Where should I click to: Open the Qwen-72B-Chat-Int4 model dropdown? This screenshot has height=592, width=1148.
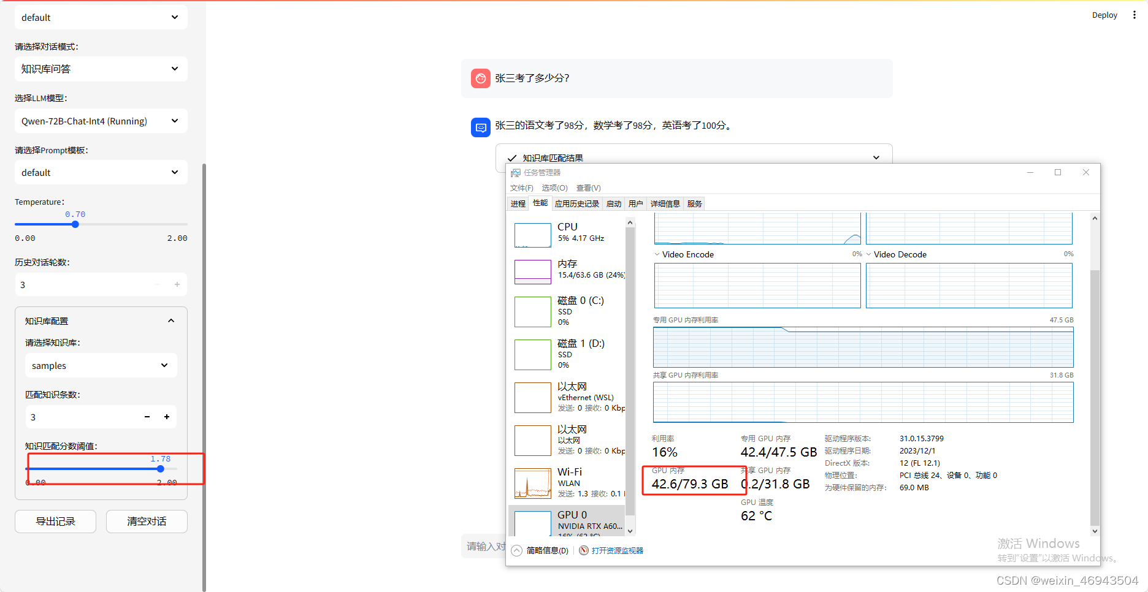coord(101,121)
